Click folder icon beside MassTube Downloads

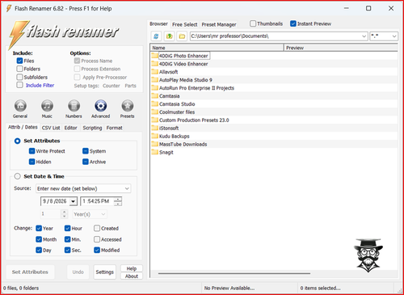pyautogui.click(x=154, y=144)
